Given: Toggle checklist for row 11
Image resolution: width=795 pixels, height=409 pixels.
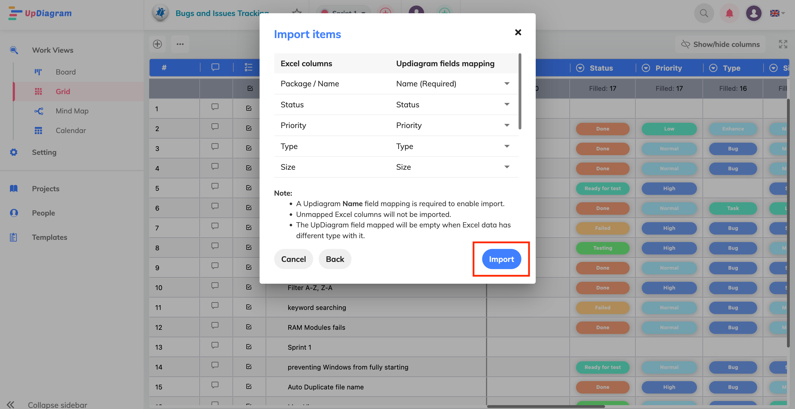Looking at the screenshot, I should (x=249, y=307).
